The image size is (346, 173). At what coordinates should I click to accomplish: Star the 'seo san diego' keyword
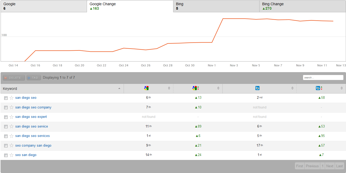point(12,155)
